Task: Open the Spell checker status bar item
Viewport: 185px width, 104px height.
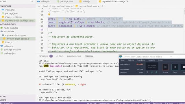Action: pyautogui.click(x=169, y=103)
